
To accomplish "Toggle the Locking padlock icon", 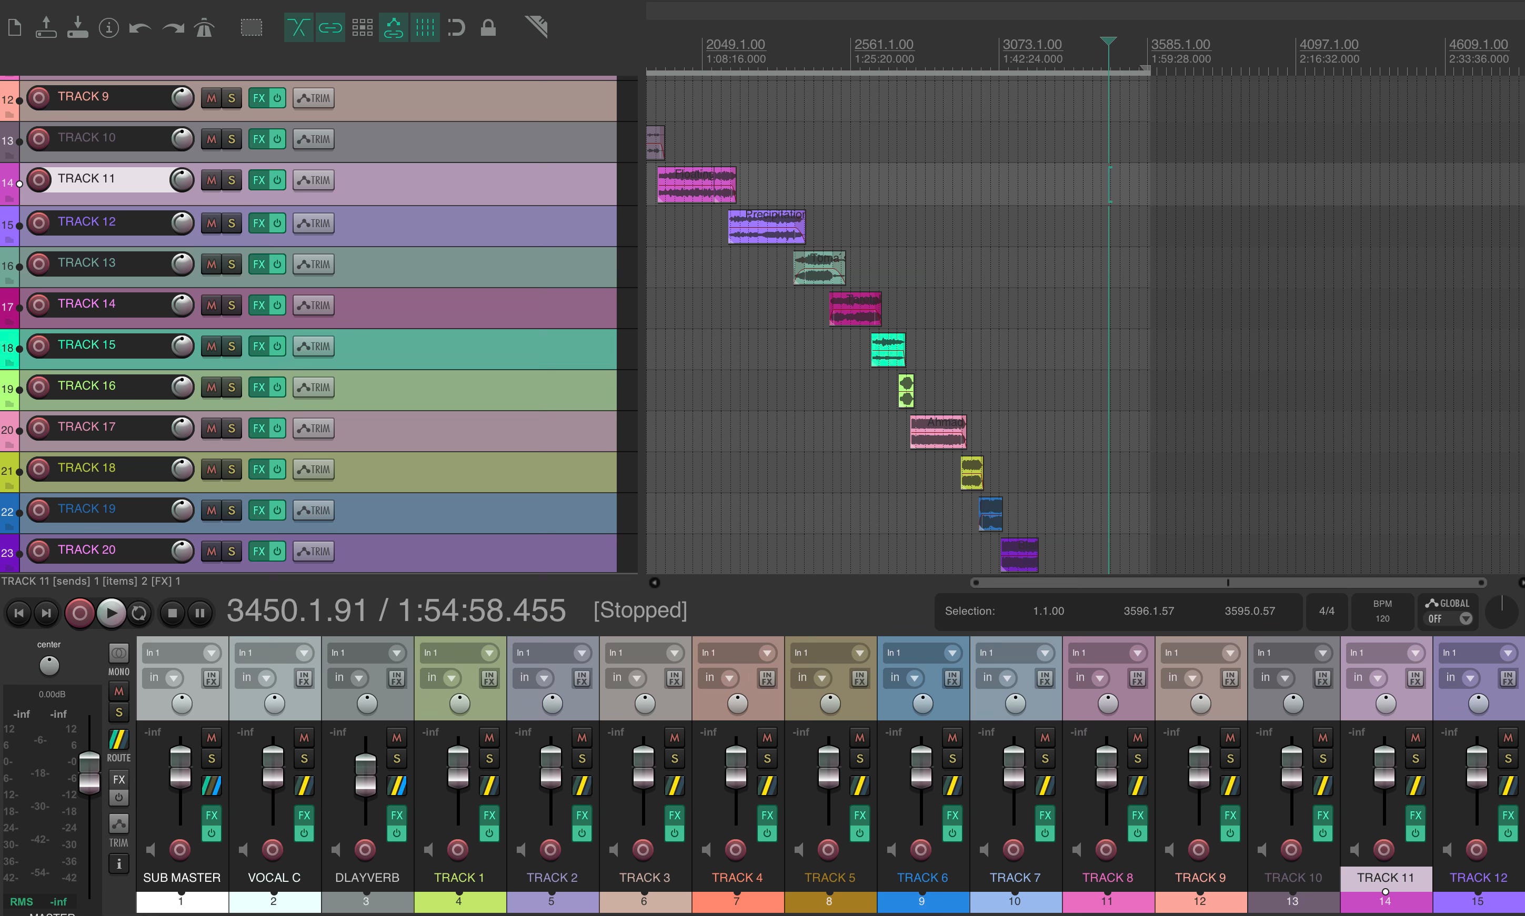I will tap(488, 28).
